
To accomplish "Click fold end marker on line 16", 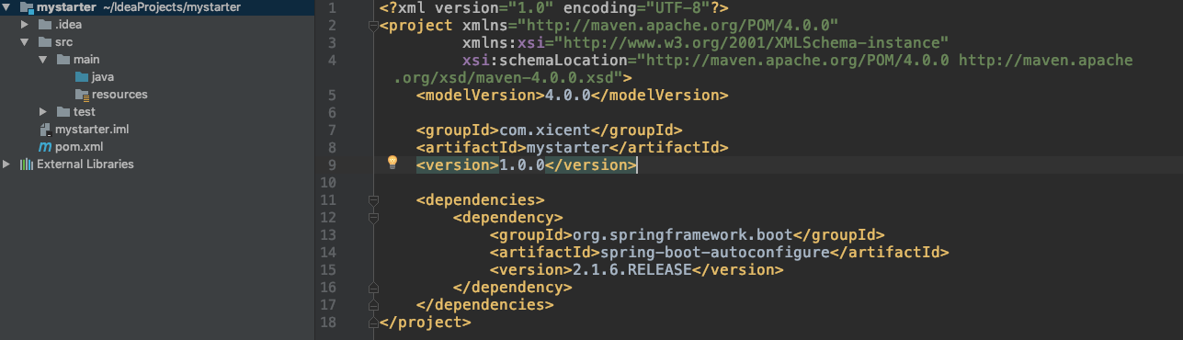I will (x=372, y=288).
